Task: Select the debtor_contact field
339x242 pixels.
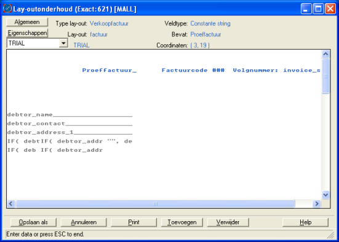Action: pos(70,123)
